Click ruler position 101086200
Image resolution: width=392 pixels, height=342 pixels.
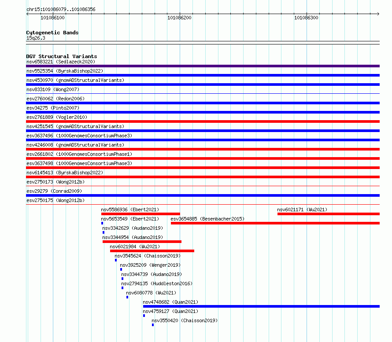coord(179,18)
